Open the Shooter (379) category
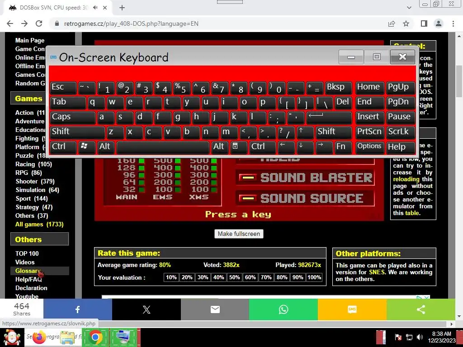 [x=35, y=182]
